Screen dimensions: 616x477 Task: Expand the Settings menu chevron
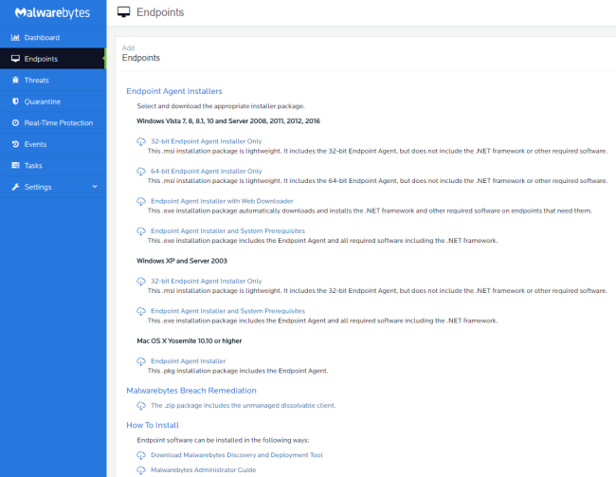(x=95, y=187)
